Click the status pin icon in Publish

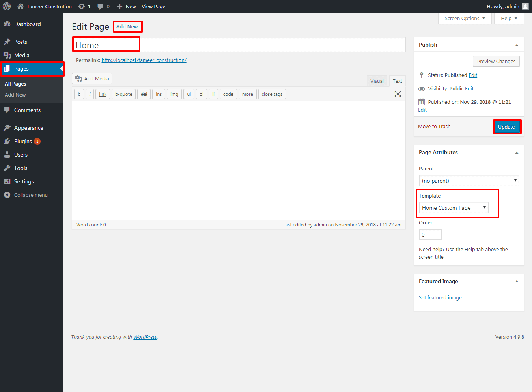pos(422,75)
